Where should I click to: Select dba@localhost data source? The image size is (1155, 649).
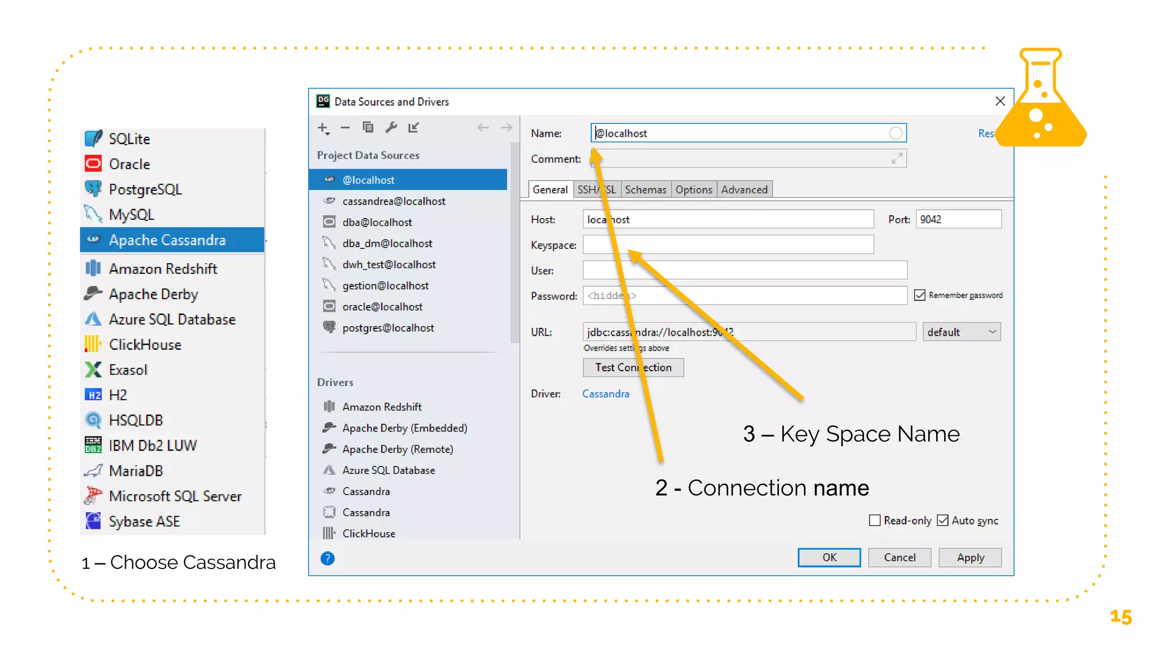[x=408, y=222]
